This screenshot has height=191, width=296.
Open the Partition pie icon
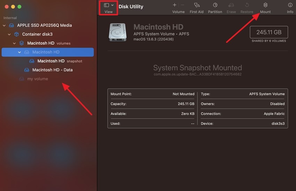(215, 5)
